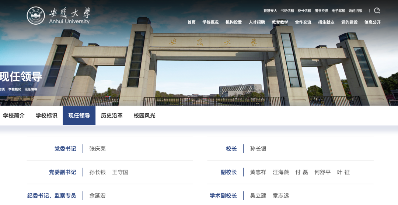Click the principal name 孙长银 under 校长
The width and height of the screenshot is (398, 205).
pyautogui.click(x=258, y=149)
